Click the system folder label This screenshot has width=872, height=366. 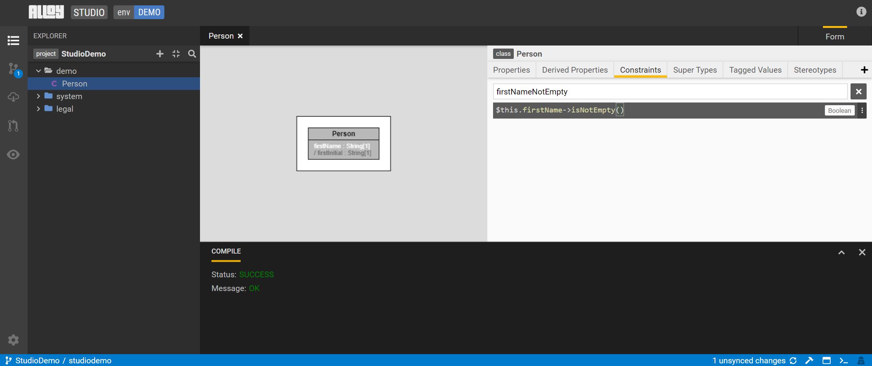[x=69, y=96]
